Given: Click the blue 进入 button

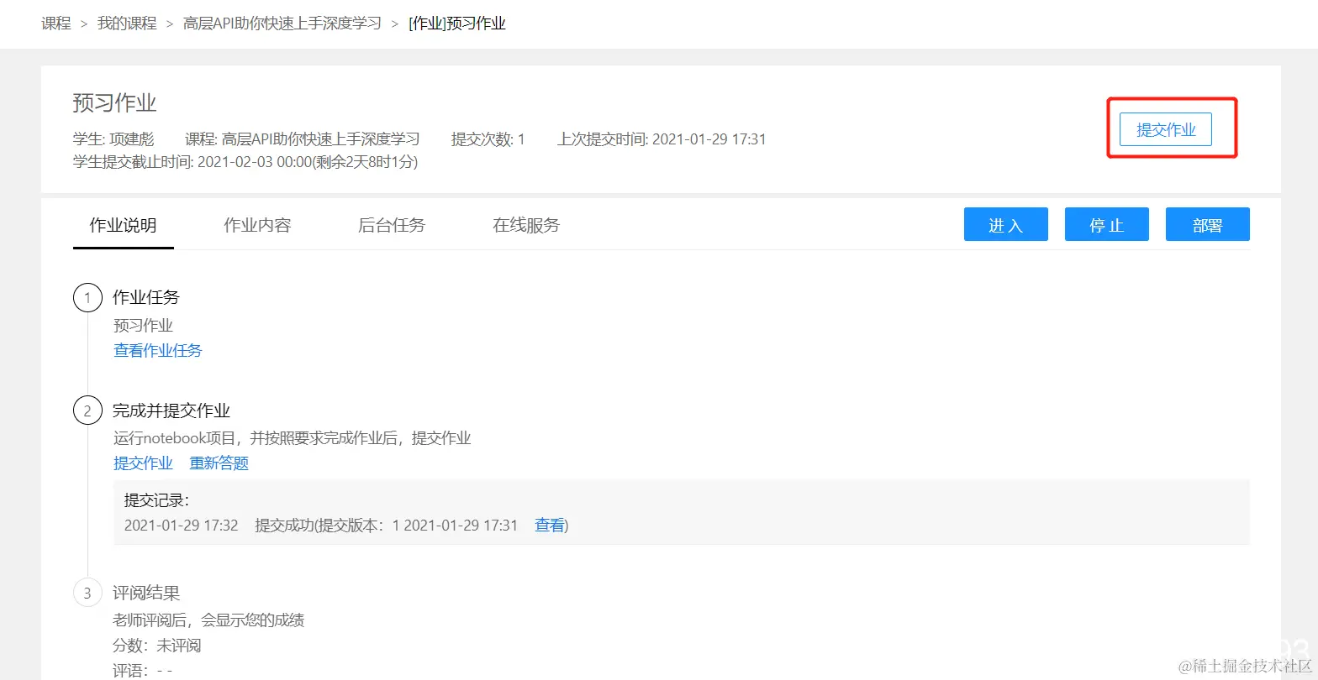Looking at the screenshot, I should point(1005,224).
